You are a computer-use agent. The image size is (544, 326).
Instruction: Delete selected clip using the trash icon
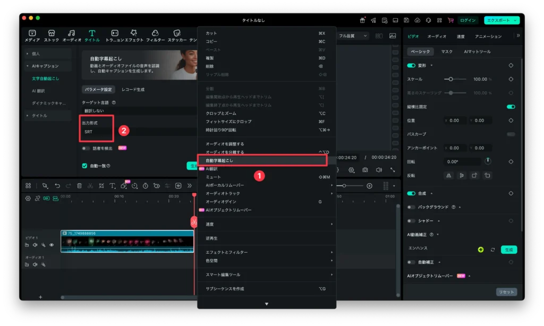click(x=79, y=186)
